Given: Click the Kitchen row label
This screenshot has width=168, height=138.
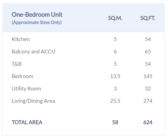Looking at the screenshot, I should 21,39.
